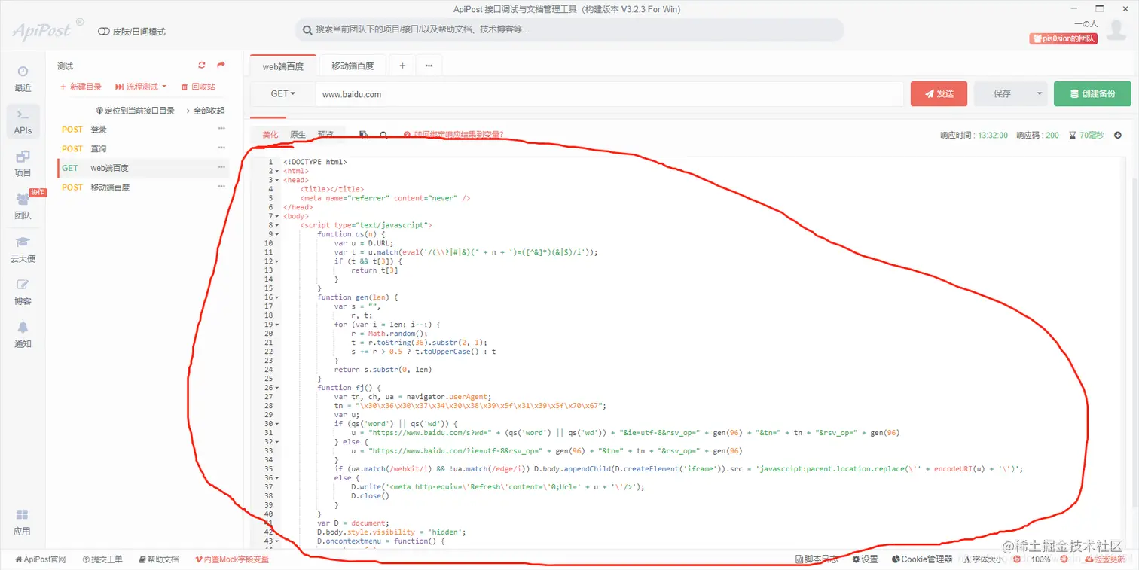Click the 发送 send button
This screenshot has height=570, width=1139.
tap(939, 94)
